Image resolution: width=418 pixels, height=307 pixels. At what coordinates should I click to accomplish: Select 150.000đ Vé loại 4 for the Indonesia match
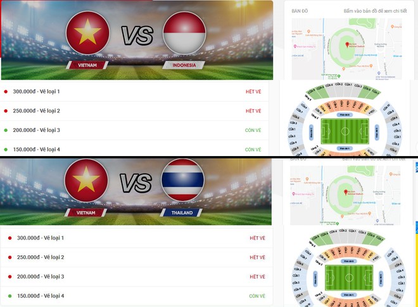tap(134, 149)
